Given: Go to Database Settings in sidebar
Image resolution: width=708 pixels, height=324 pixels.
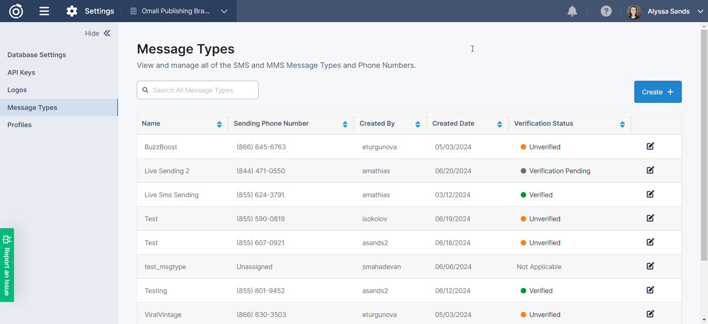Looking at the screenshot, I should 37,55.
